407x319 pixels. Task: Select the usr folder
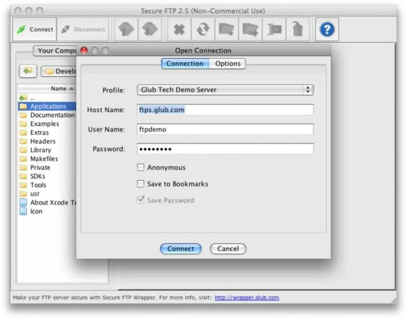click(x=47, y=194)
